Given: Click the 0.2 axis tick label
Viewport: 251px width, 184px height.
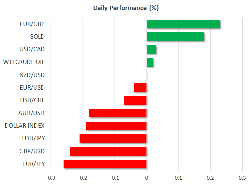Looking at the screenshot, I should pyautogui.click(x=210, y=177).
